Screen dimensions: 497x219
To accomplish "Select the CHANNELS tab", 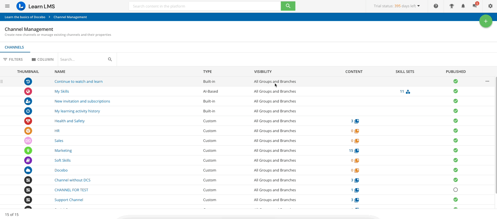I will [x=14, y=47].
